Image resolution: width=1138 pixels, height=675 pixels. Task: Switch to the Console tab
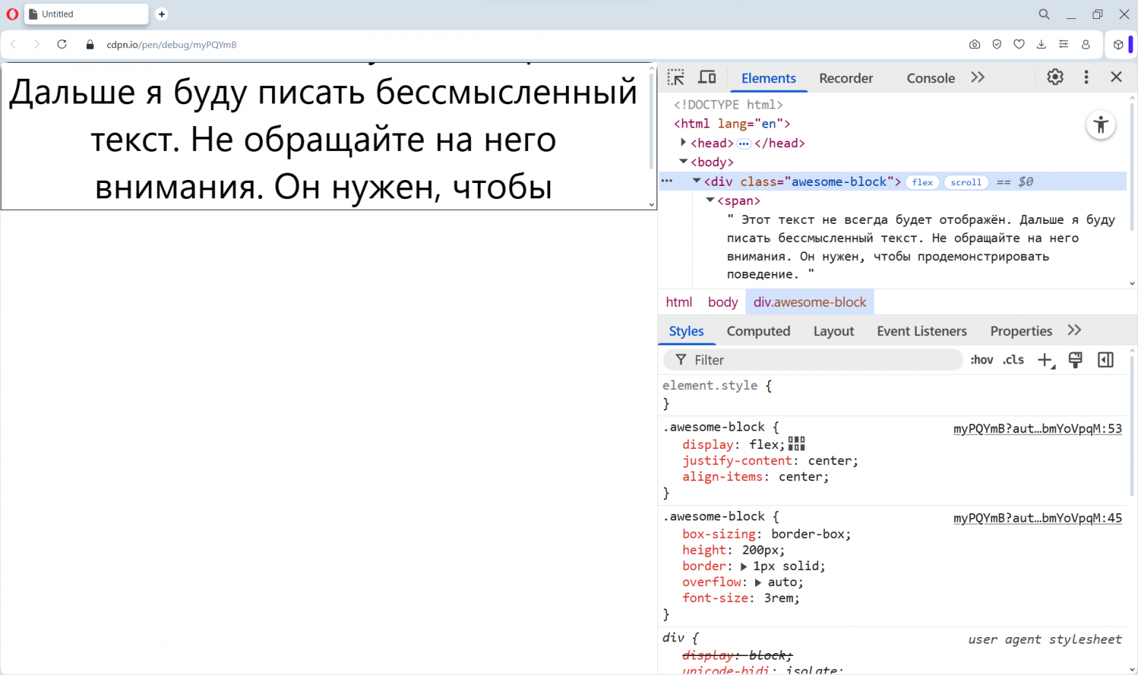tap(931, 78)
